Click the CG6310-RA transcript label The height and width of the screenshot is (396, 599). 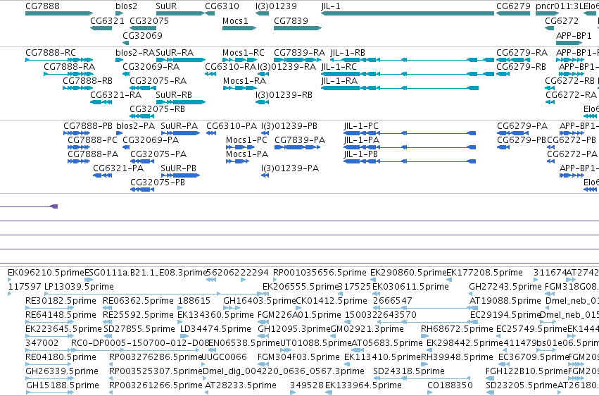tap(230, 66)
